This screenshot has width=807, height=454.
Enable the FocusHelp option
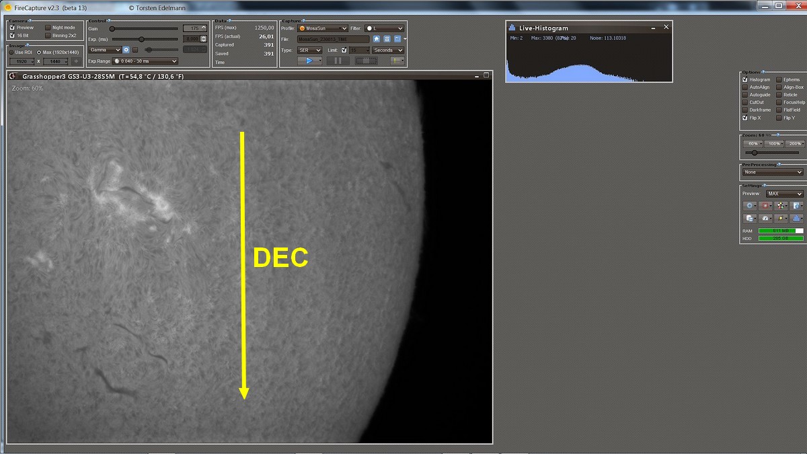(x=779, y=102)
